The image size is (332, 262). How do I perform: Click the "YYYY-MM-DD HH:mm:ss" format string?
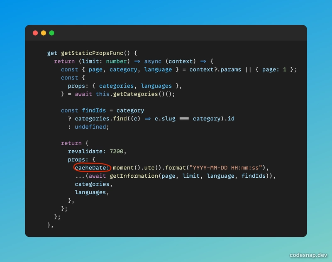(227, 168)
